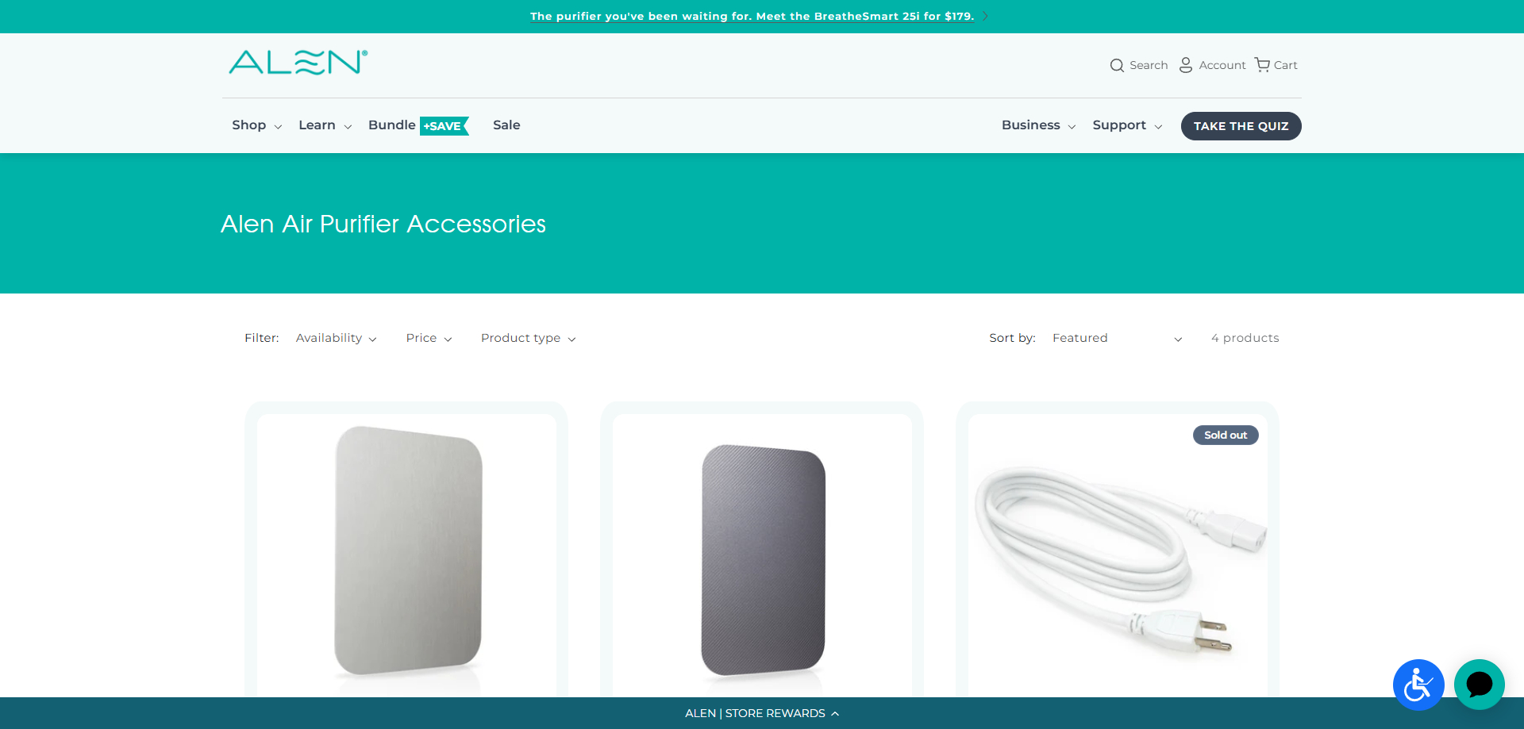Open the Price filter dropdown
Viewport: 1524px width, 729px height.
click(x=429, y=338)
